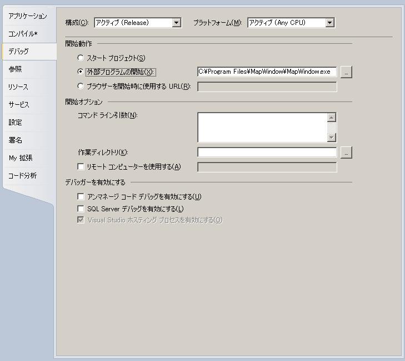Click the command line arguments scrollbar down arrow
This screenshot has width=405, height=361.
[332, 138]
